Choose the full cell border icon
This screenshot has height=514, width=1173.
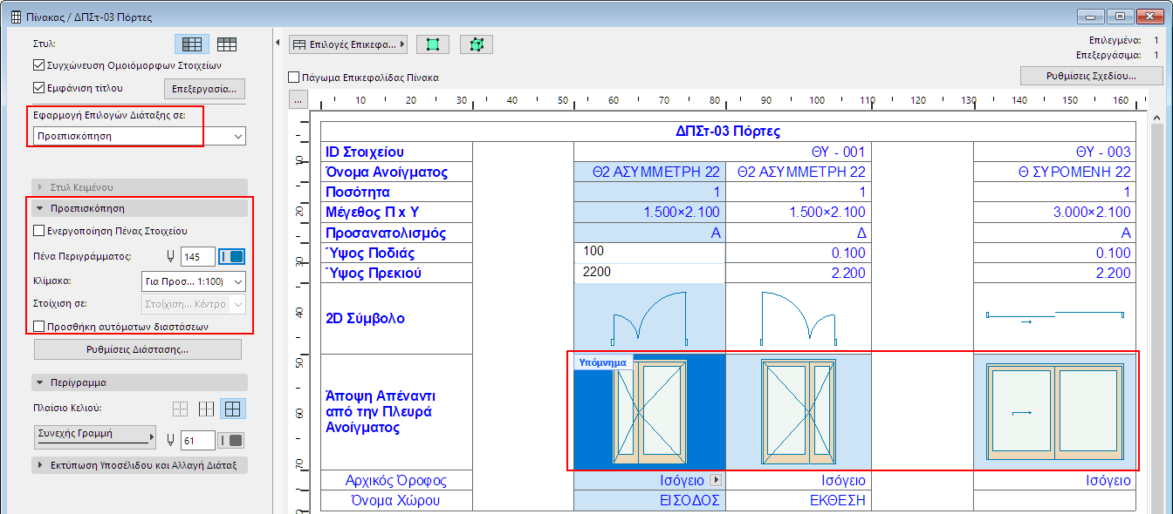coord(233,409)
